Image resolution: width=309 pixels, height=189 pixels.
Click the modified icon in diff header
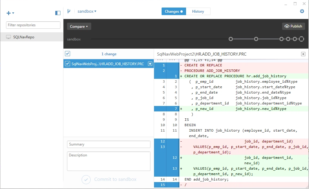303,54
